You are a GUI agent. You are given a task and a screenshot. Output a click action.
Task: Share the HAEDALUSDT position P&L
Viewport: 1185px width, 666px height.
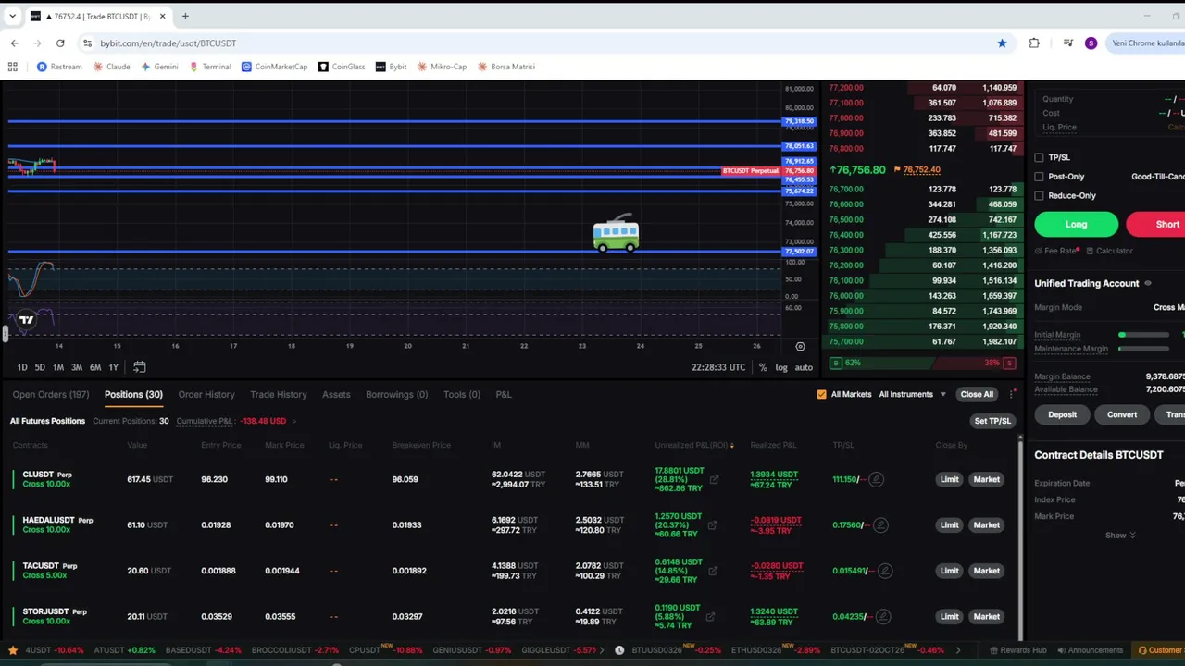click(x=712, y=525)
